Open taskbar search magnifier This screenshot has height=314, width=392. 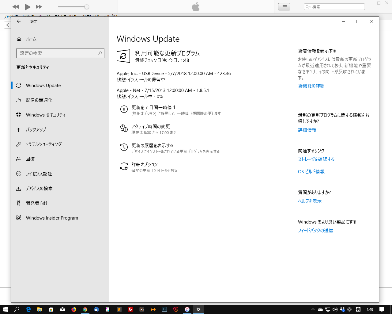(17, 309)
